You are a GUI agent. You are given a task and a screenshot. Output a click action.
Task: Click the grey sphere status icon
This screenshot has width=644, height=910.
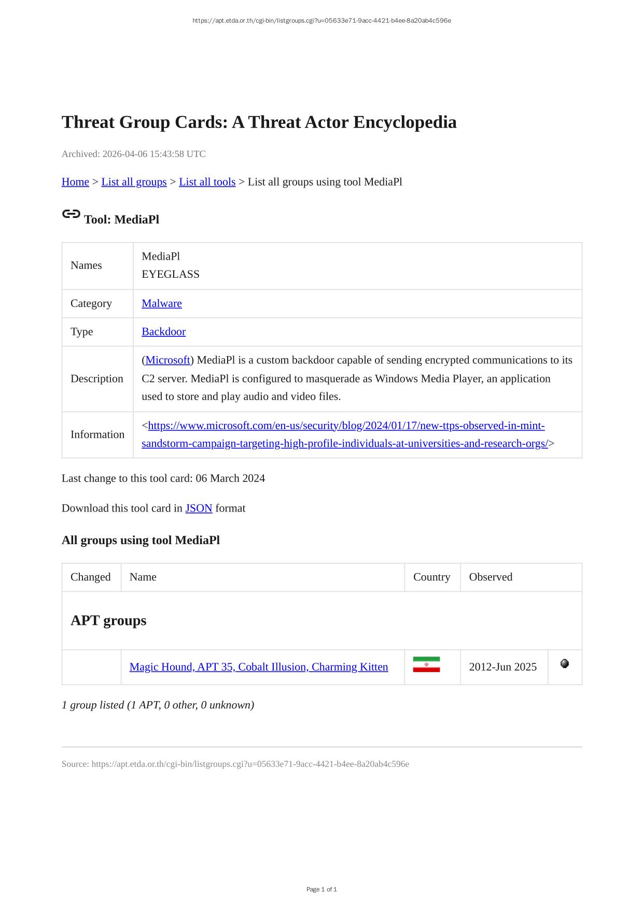565,663
